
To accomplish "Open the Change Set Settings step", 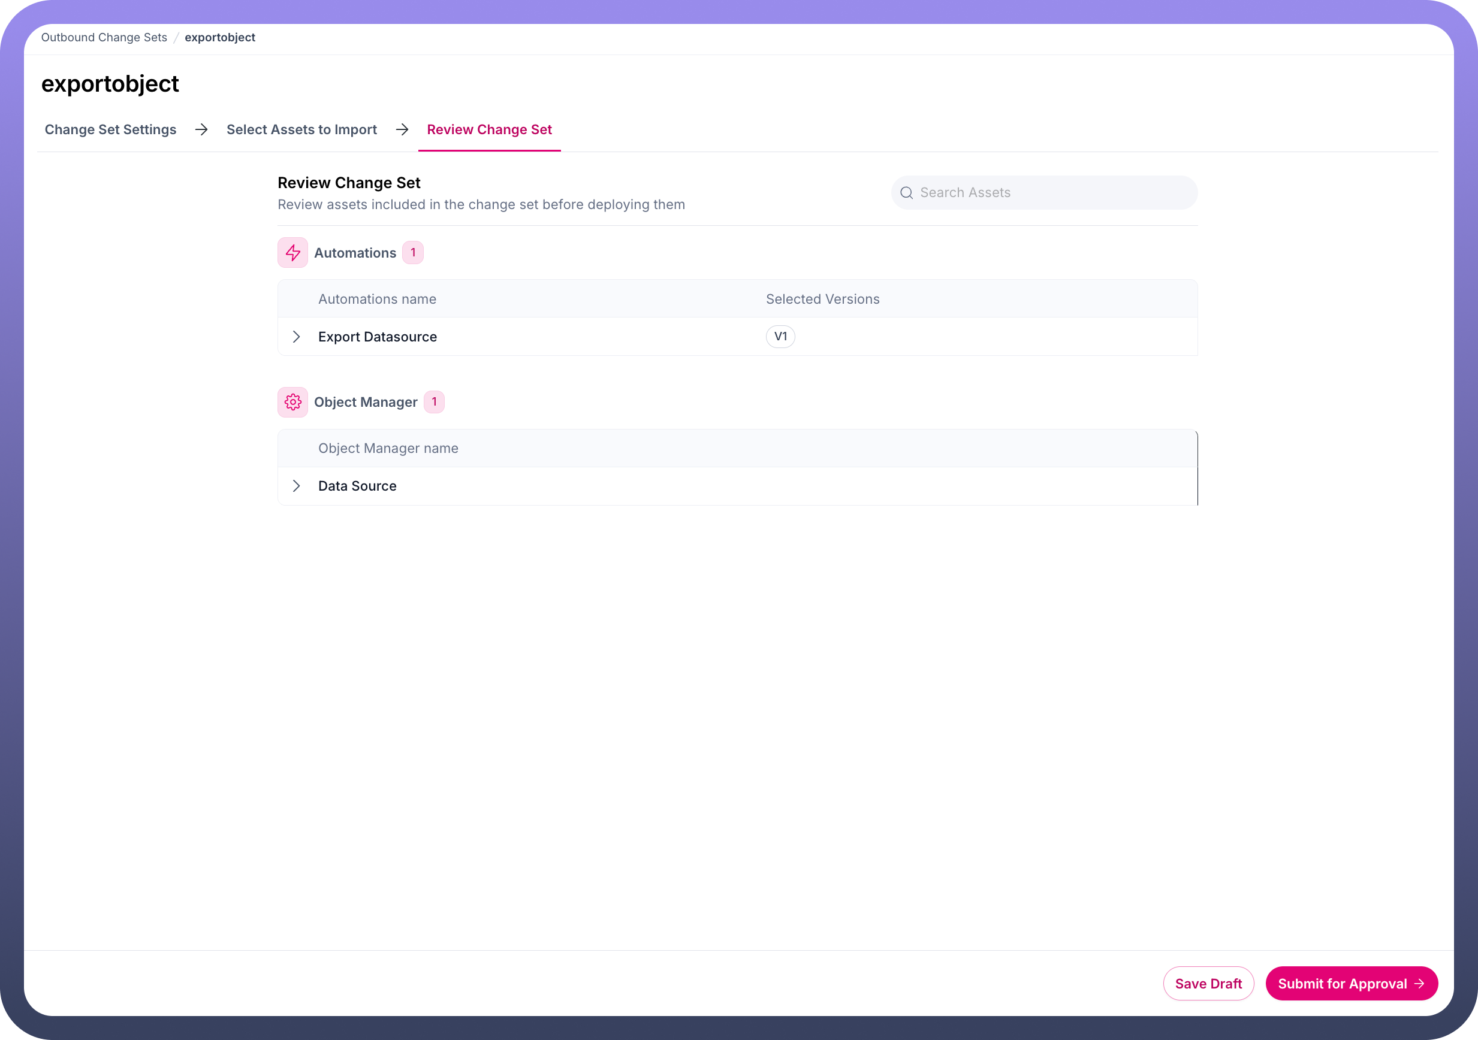I will tap(111, 130).
